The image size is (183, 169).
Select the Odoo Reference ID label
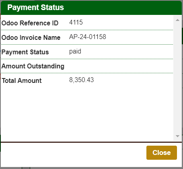click(x=30, y=23)
